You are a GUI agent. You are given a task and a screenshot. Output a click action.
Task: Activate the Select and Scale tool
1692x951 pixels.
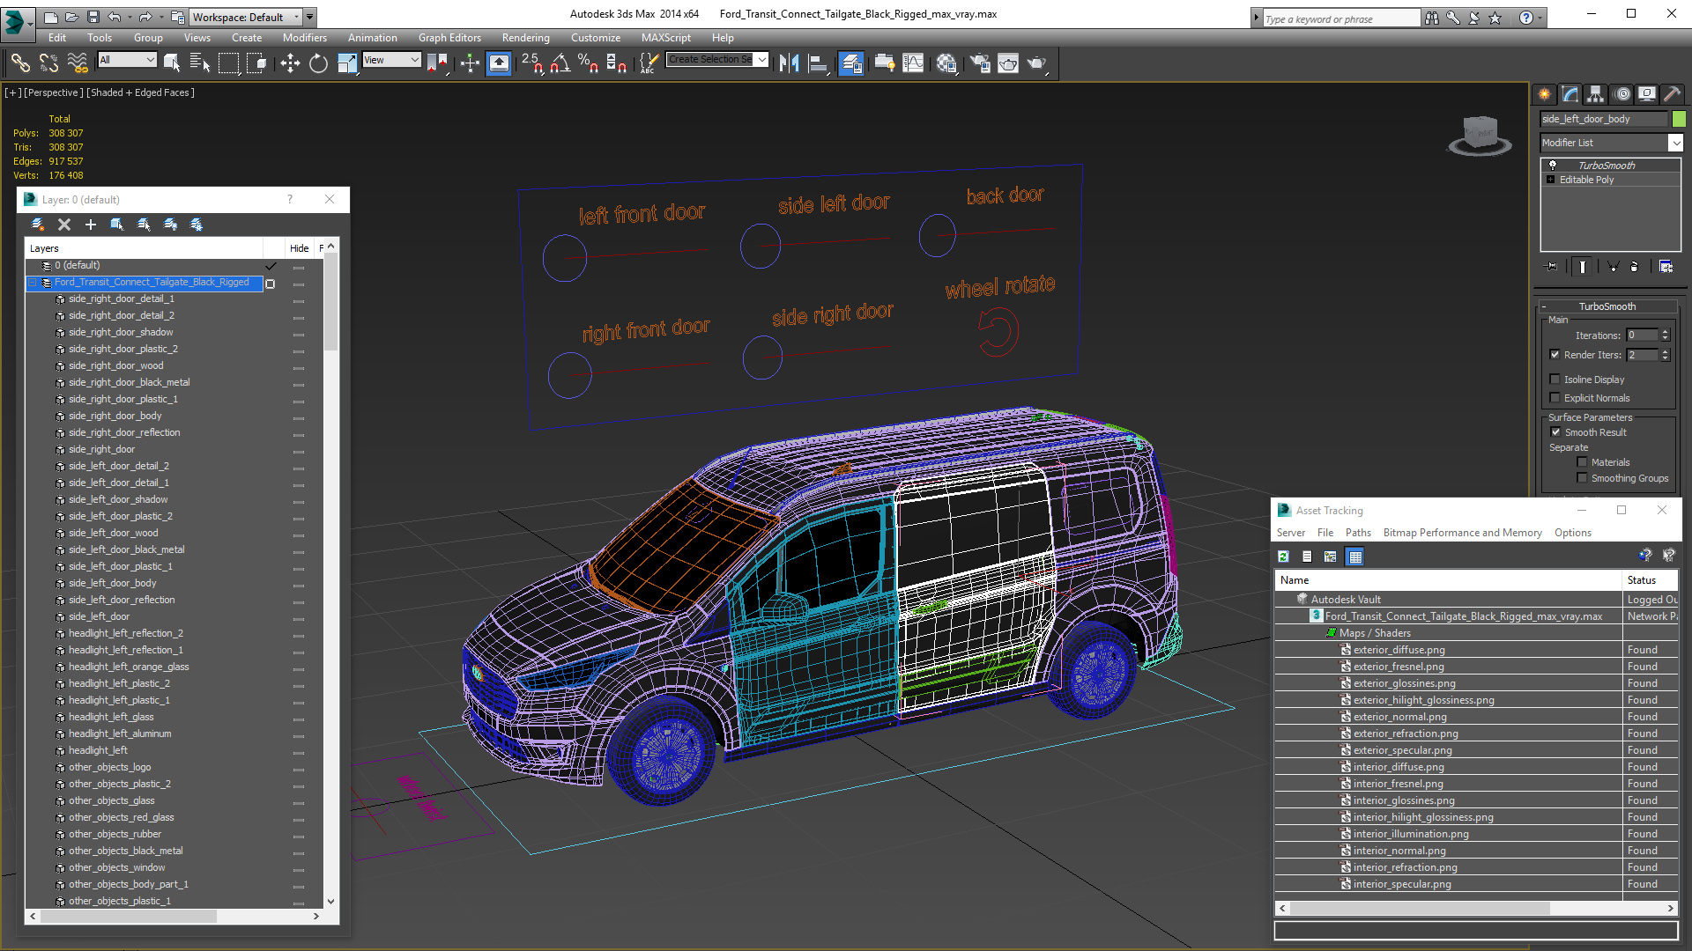[x=347, y=63]
